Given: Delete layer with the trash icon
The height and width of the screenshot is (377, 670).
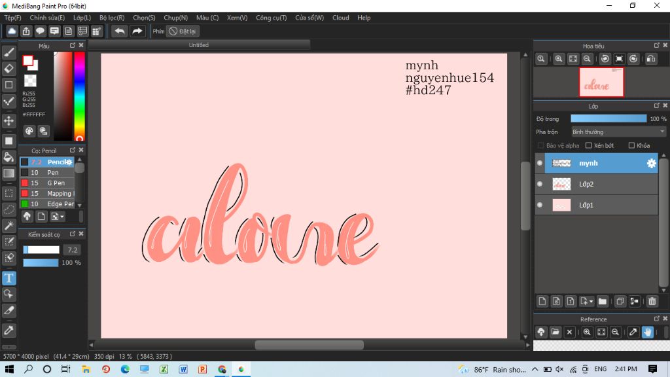Looking at the screenshot, I should click(652, 301).
